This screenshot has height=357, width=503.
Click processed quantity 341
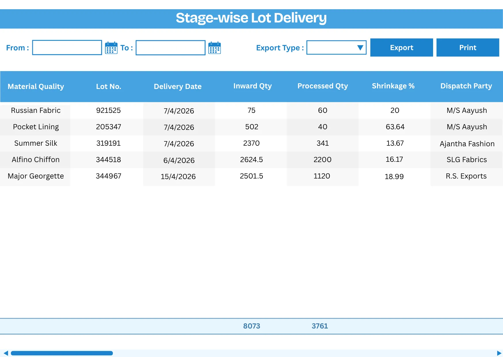[323, 143]
